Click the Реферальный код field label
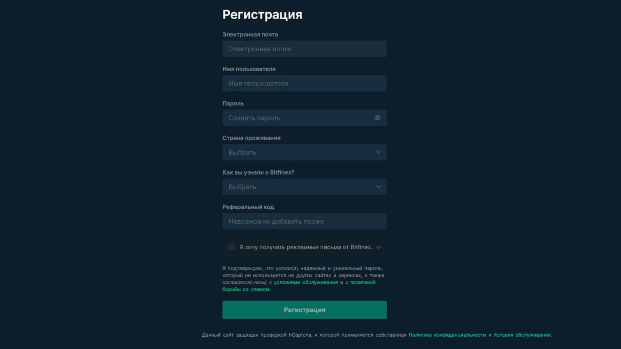 pyautogui.click(x=248, y=207)
